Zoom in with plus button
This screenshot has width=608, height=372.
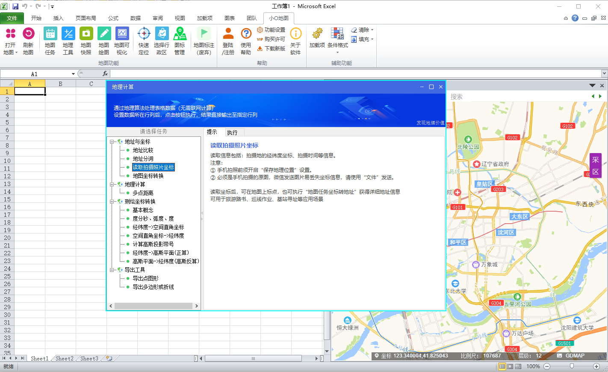pyautogui.click(x=596, y=366)
